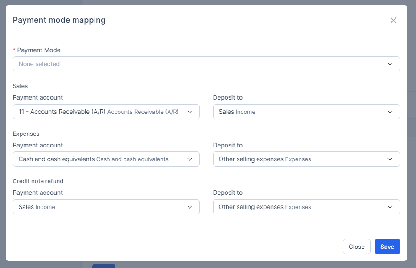Close the Payment mode mapping dialog with X
This screenshot has height=268, width=416.
point(393,20)
